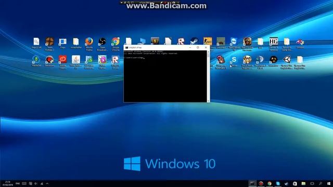Open File Explorer from taskbar
This screenshot has width=333, height=187.
pyautogui.click(x=303, y=183)
